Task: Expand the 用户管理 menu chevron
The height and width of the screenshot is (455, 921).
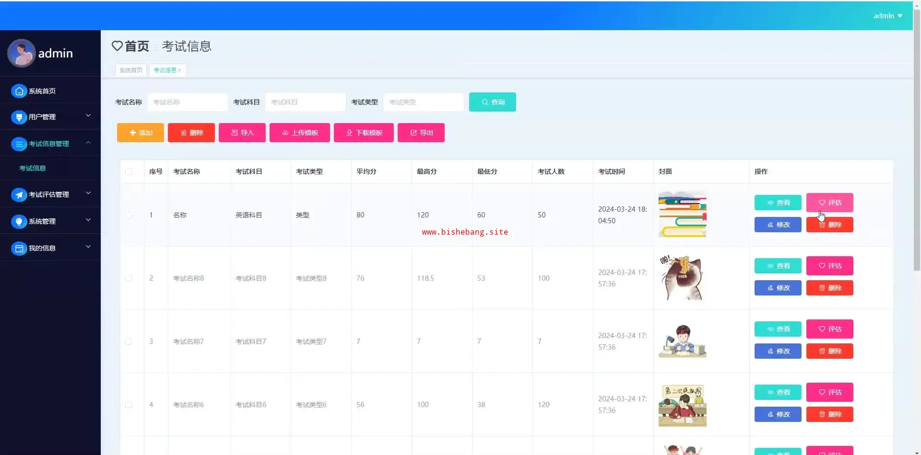Action: pyautogui.click(x=88, y=115)
